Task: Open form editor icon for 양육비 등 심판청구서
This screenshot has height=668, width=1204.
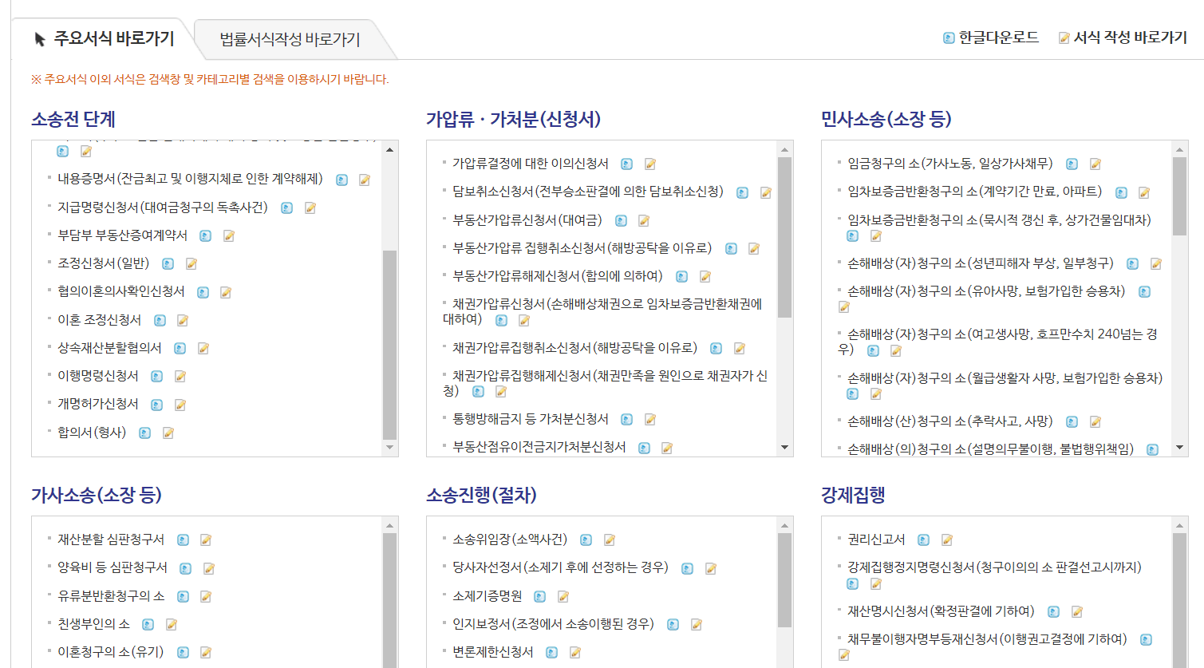Action: (x=208, y=568)
